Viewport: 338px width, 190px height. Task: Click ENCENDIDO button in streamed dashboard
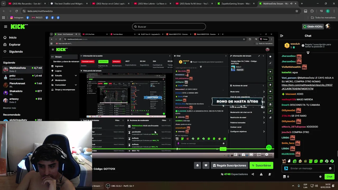click(103, 61)
